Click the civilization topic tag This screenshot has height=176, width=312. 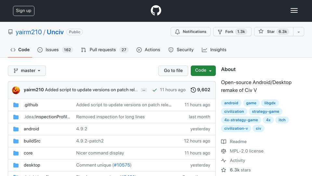[234, 111]
